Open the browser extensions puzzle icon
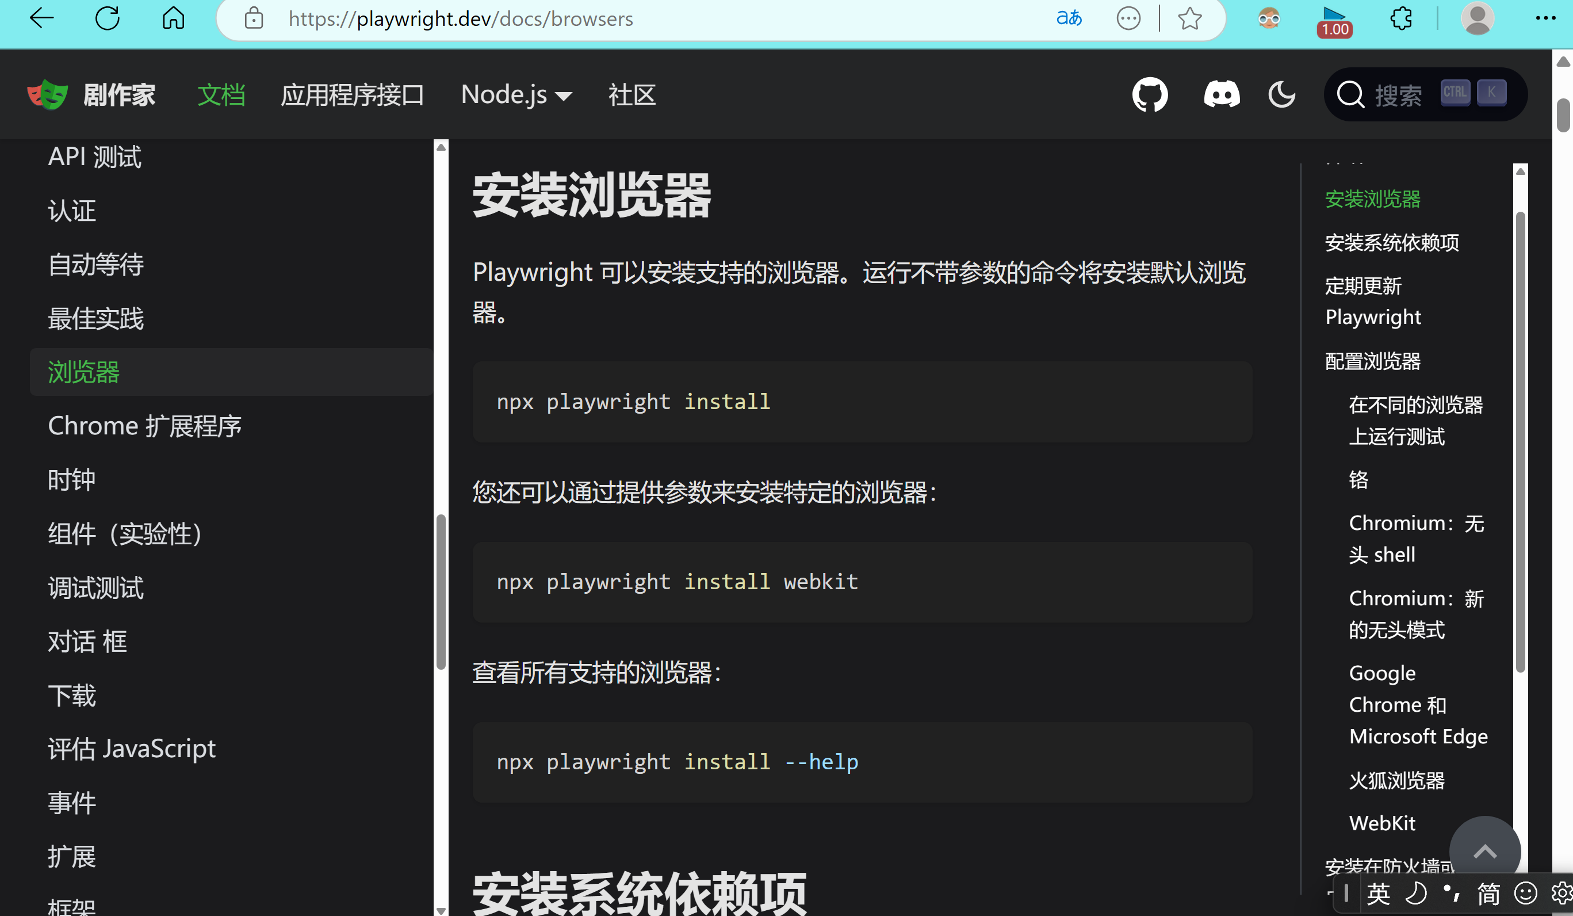Image resolution: width=1573 pixels, height=916 pixels. point(1400,19)
